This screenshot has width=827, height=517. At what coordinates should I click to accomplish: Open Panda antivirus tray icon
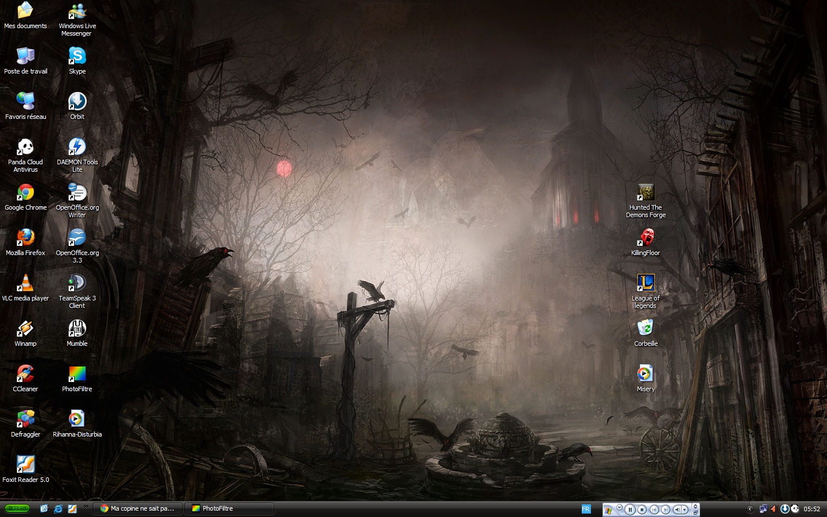[795, 509]
